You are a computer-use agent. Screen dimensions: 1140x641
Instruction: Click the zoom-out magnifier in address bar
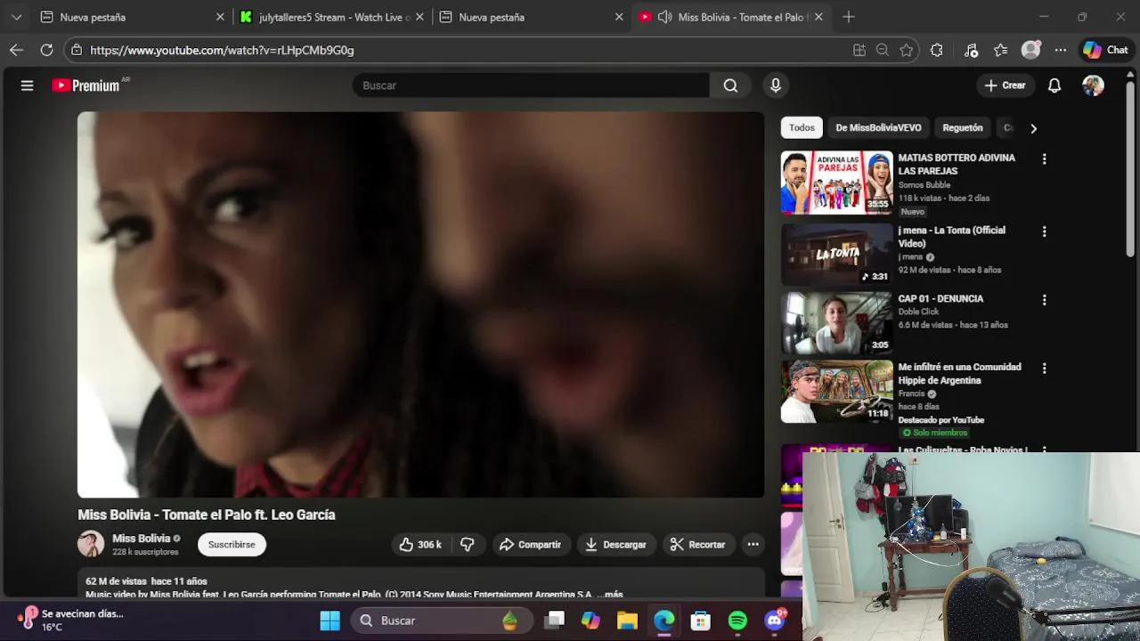click(883, 51)
